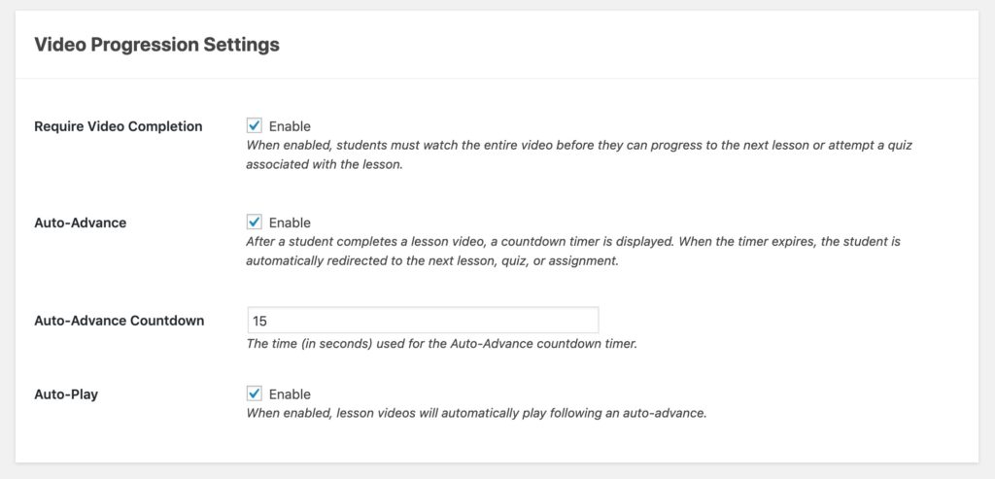Viewport: 995px width, 479px height.
Task: Click the 'associated with the lesson' description line
Action: click(325, 165)
